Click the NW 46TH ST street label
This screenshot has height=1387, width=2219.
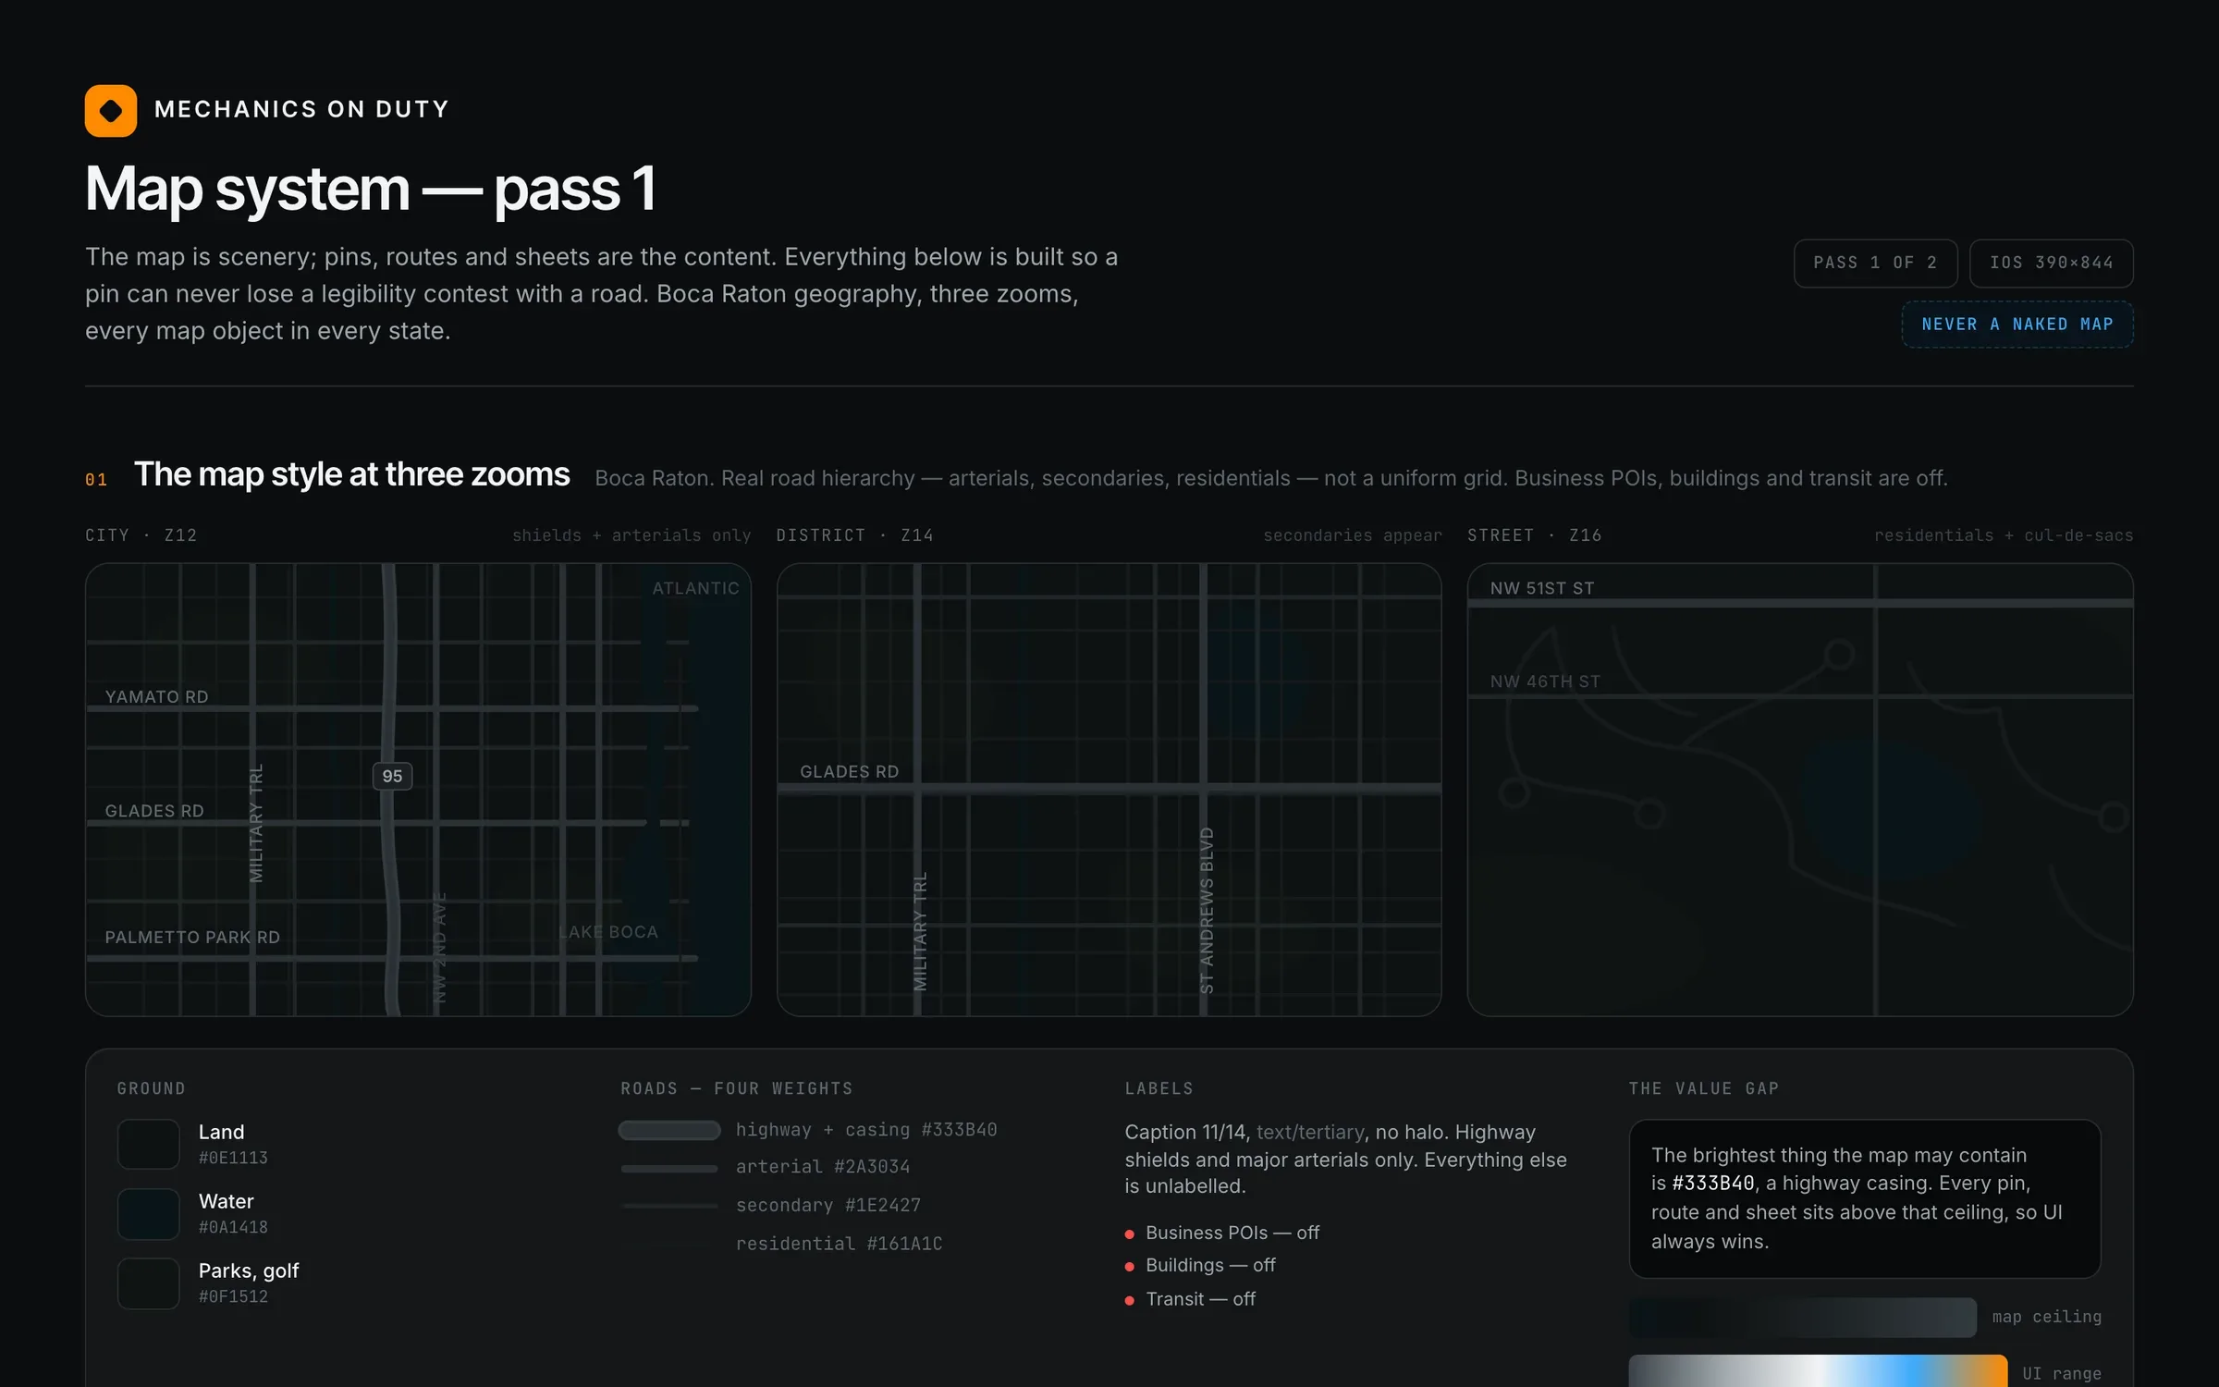tap(1545, 681)
